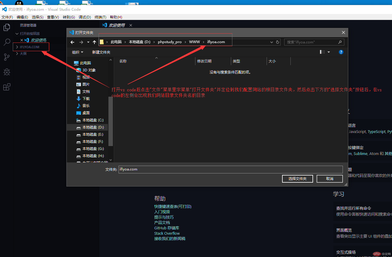The height and width of the screenshot is (257, 392).
Task: Open the Debug view bug icon
Action: click(x=7, y=72)
